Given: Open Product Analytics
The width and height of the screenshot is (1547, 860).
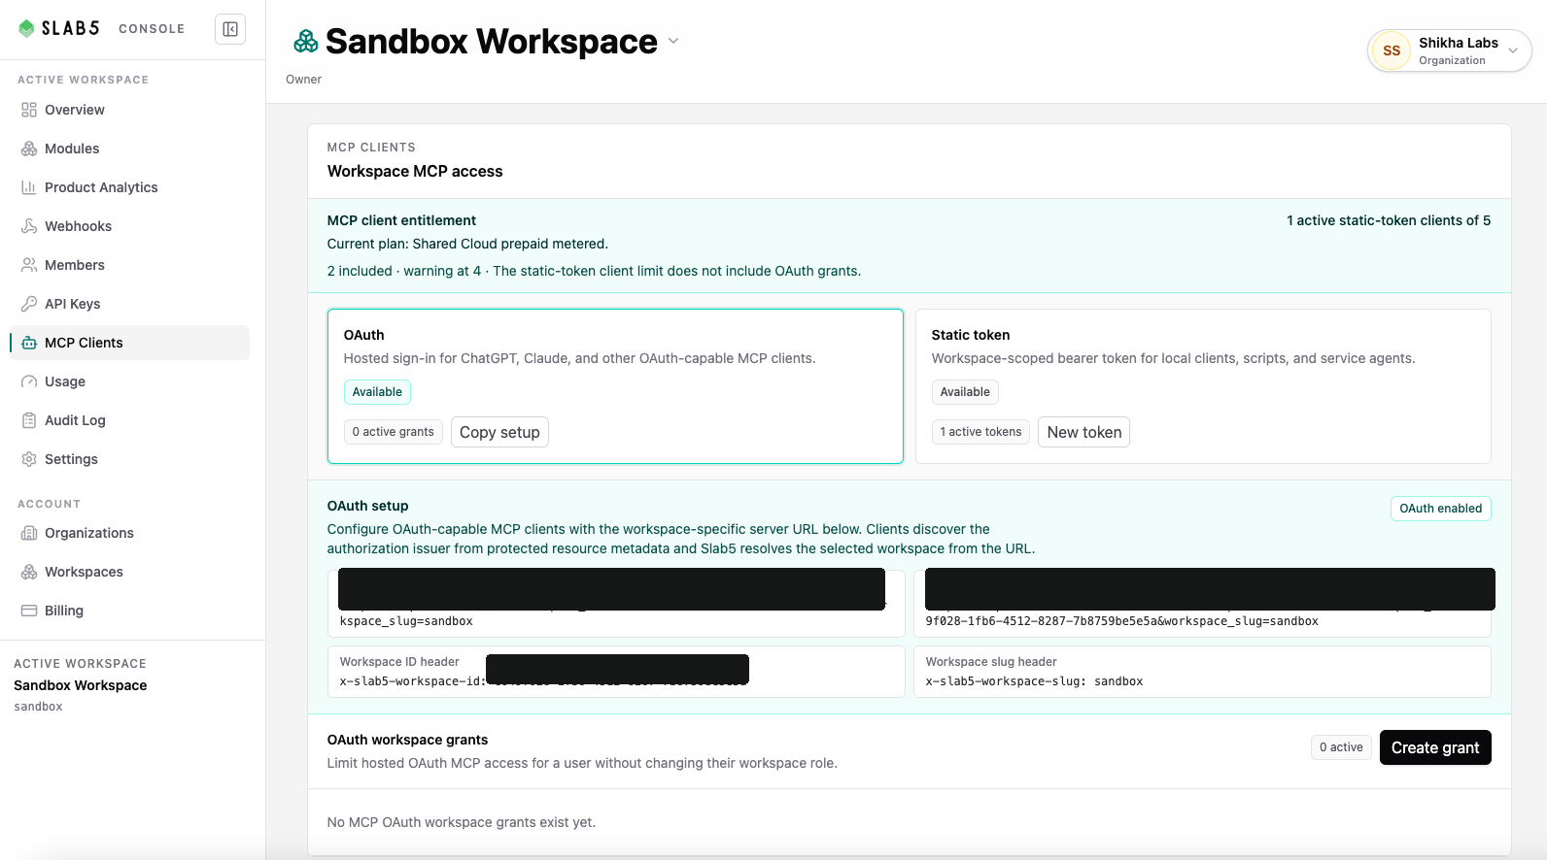Looking at the screenshot, I should pos(130,187).
